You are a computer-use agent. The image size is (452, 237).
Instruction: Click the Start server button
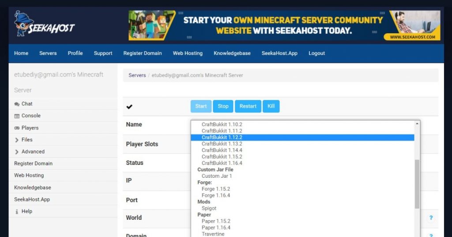[201, 106]
